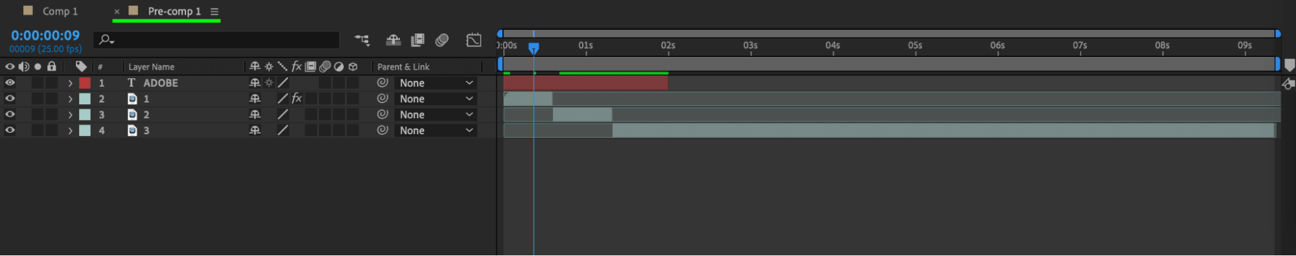Toggle the lock box for layer 4
Screen dimensions: 1296x256
51,130
